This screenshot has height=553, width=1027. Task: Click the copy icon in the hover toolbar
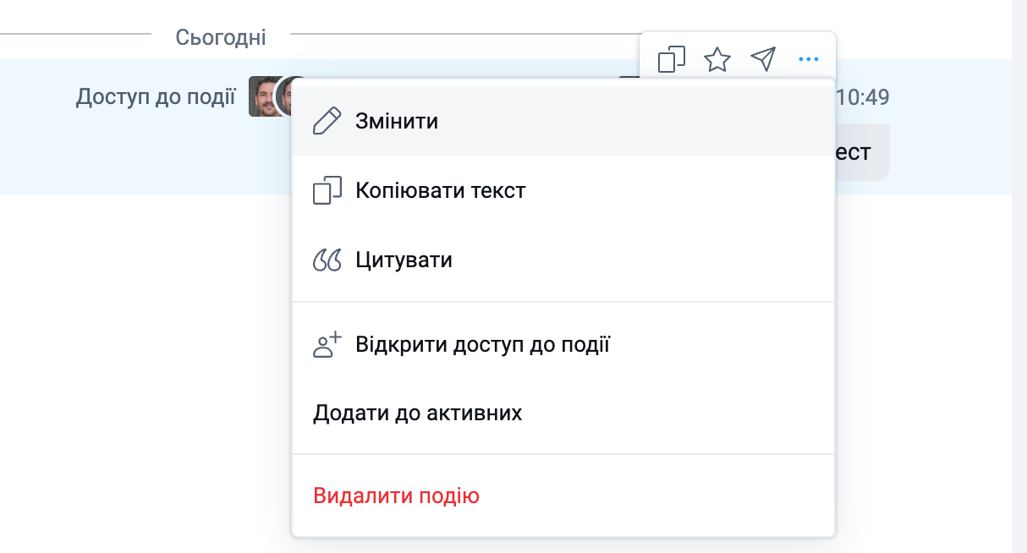pyautogui.click(x=671, y=59)
